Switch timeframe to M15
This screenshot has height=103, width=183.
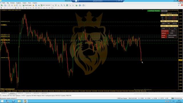tap(36, 8)
